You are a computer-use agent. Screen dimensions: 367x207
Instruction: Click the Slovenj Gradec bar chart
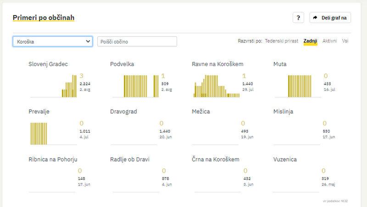(x=53, y=86)
